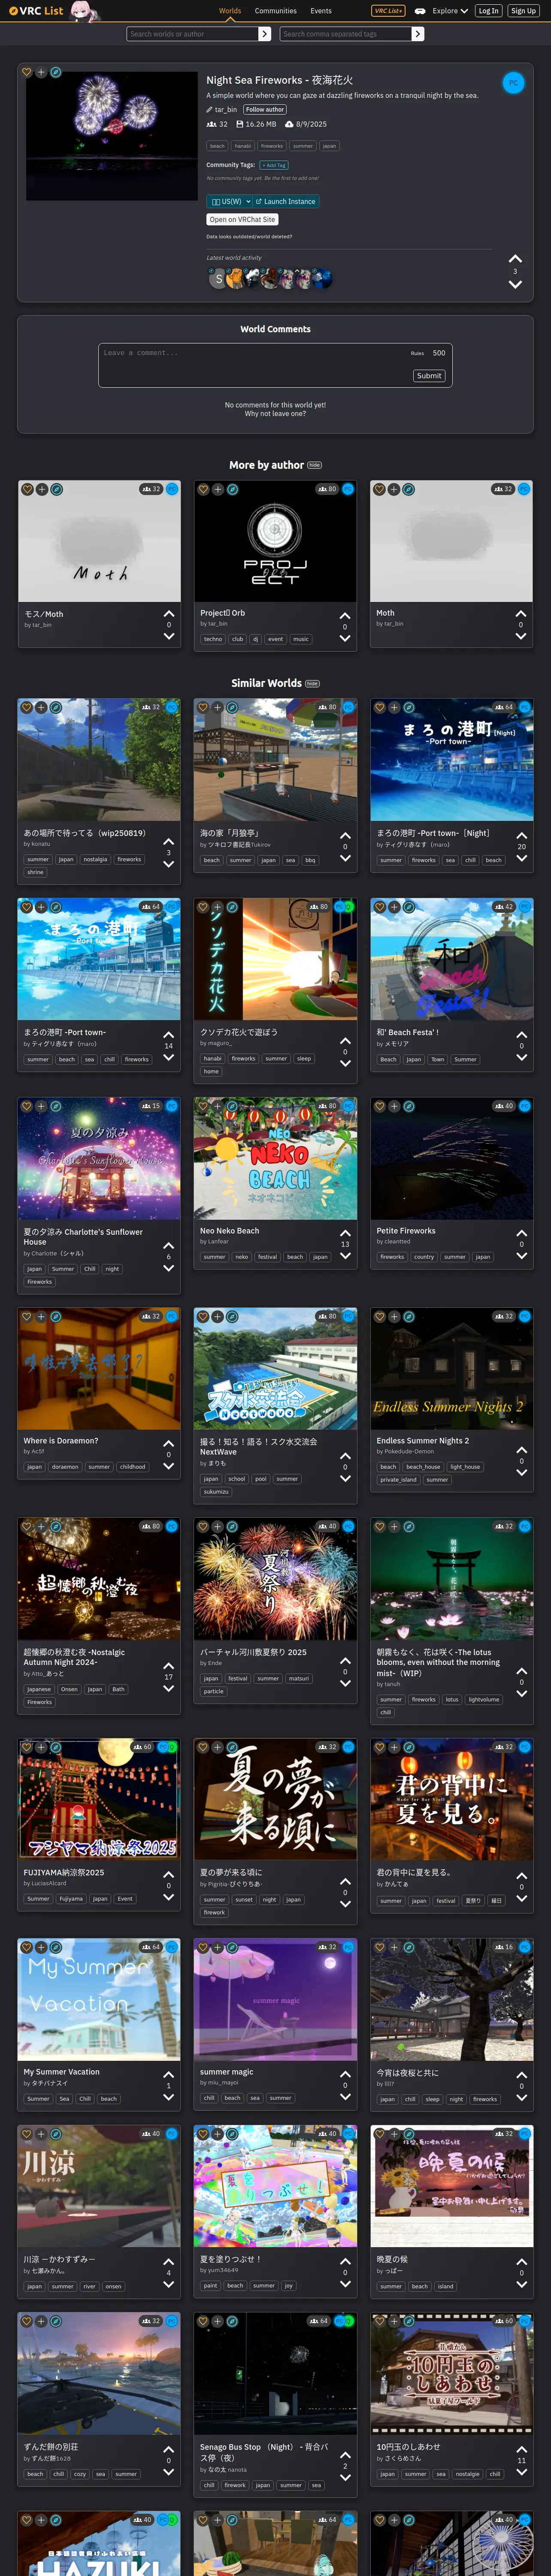Open the Events tab
The width and height of the screenshot is (551, 2576).
321,11
